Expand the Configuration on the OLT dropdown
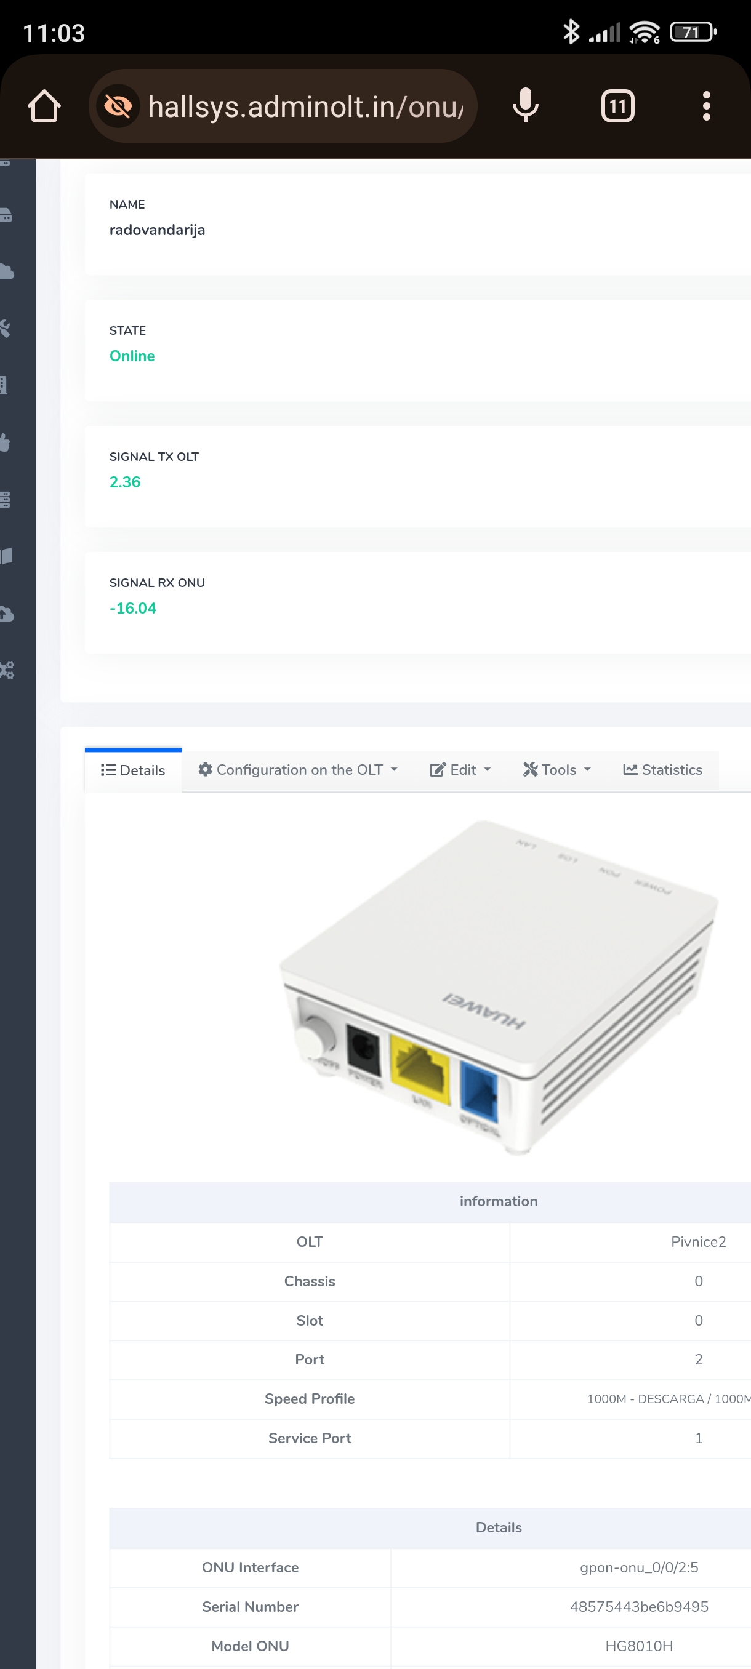 (x=297, y=770)
